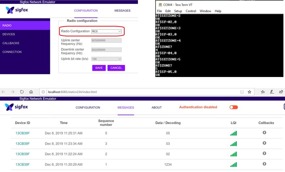Viewport: 285px width, 172px height.
Task: Click the SAVE button
Action: (99, 68)
